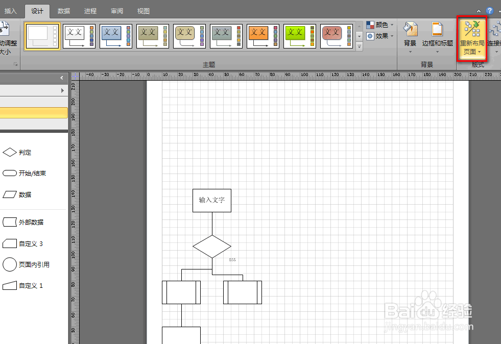Select the decision diamond on canvas

pyautogui.click(x=212, y=247)
